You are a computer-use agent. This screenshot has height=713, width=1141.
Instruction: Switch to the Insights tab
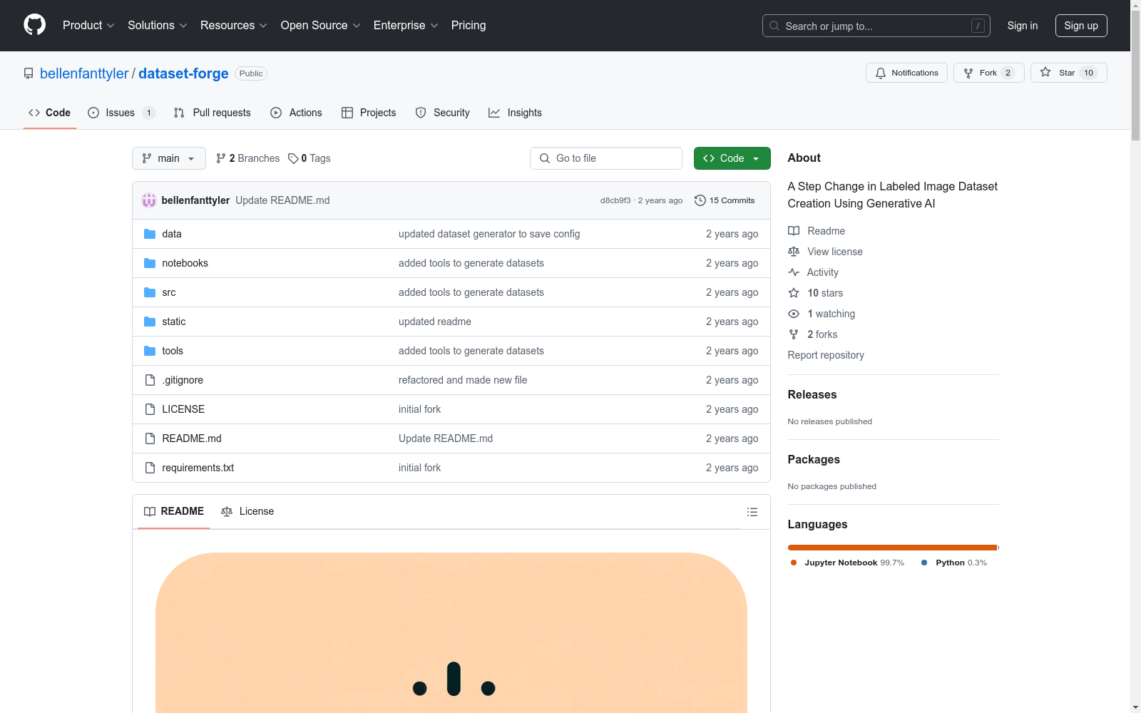(516, 113)
